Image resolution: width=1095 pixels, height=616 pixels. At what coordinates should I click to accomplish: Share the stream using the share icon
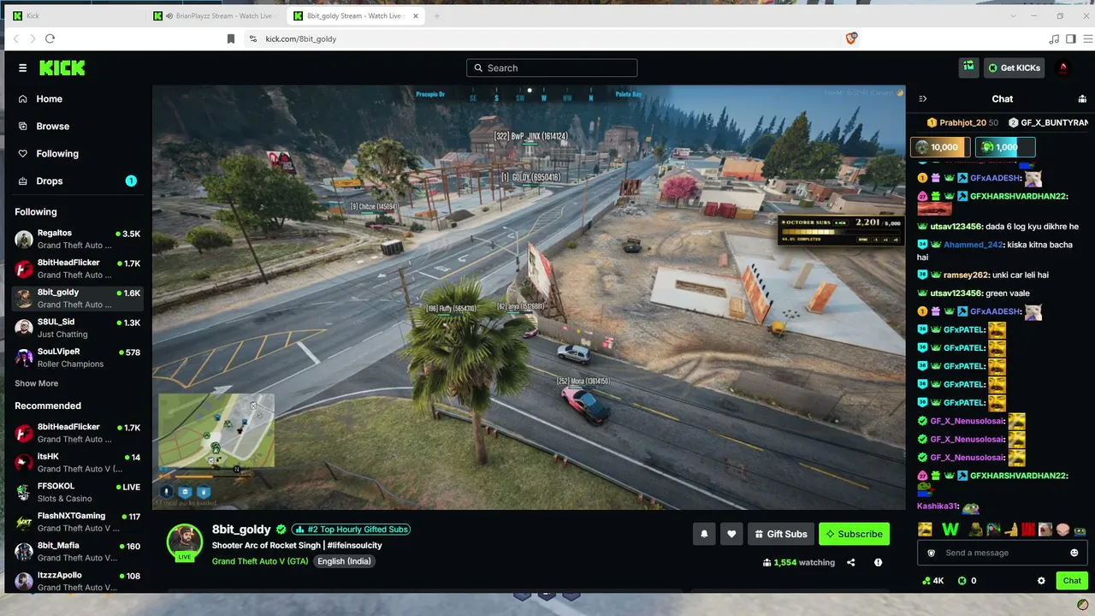(x=851, y=563)
